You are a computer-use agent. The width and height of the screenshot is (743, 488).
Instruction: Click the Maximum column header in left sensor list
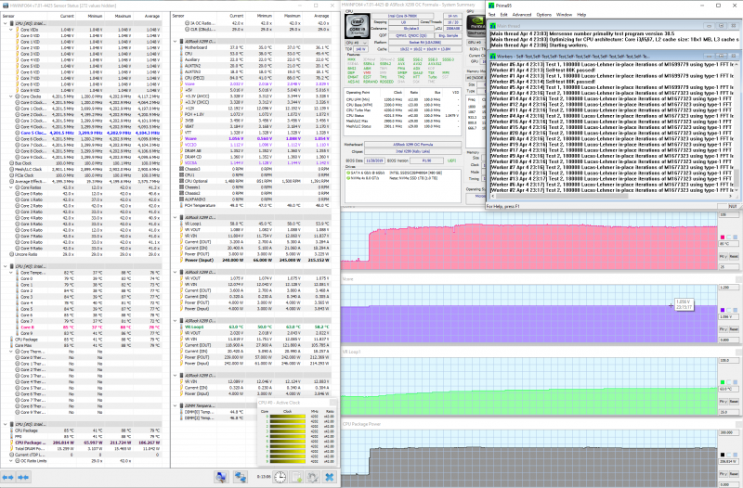pyautogui.click(x=122, y=16)
